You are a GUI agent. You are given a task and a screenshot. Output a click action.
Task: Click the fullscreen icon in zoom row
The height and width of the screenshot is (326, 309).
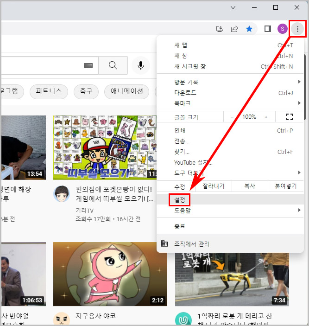(x=290, y=117)
